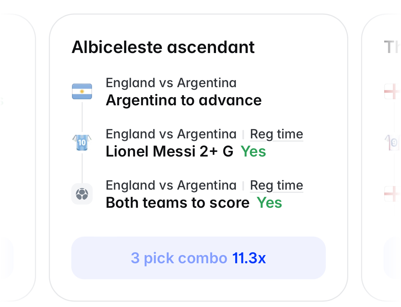Screen dimensions: 401x307
Task: Select the Argentina to advance pick
Action: 184,100
